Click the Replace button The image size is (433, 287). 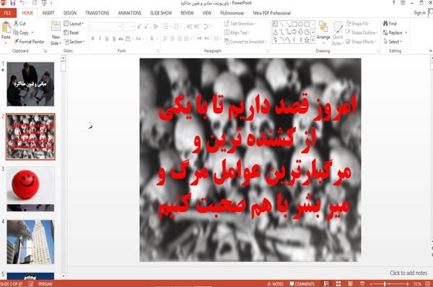(x=395, y=33)
